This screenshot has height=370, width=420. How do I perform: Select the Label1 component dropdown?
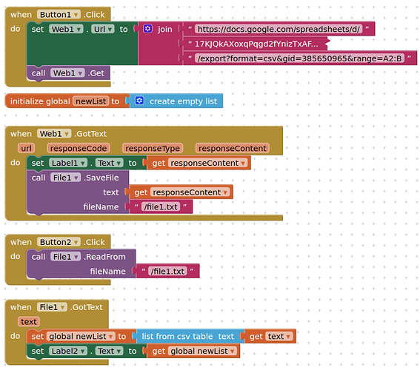[68, 163]
